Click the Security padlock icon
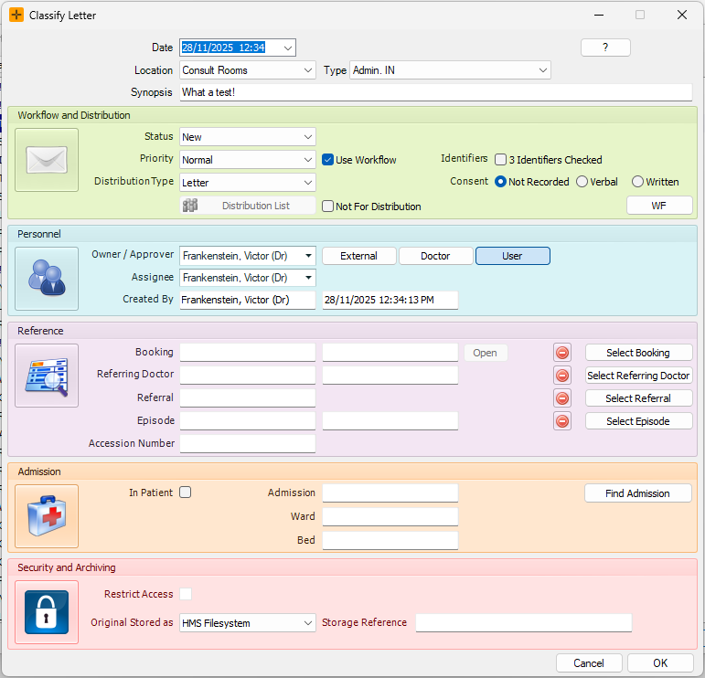705x678 pixels. click(47, 612)
